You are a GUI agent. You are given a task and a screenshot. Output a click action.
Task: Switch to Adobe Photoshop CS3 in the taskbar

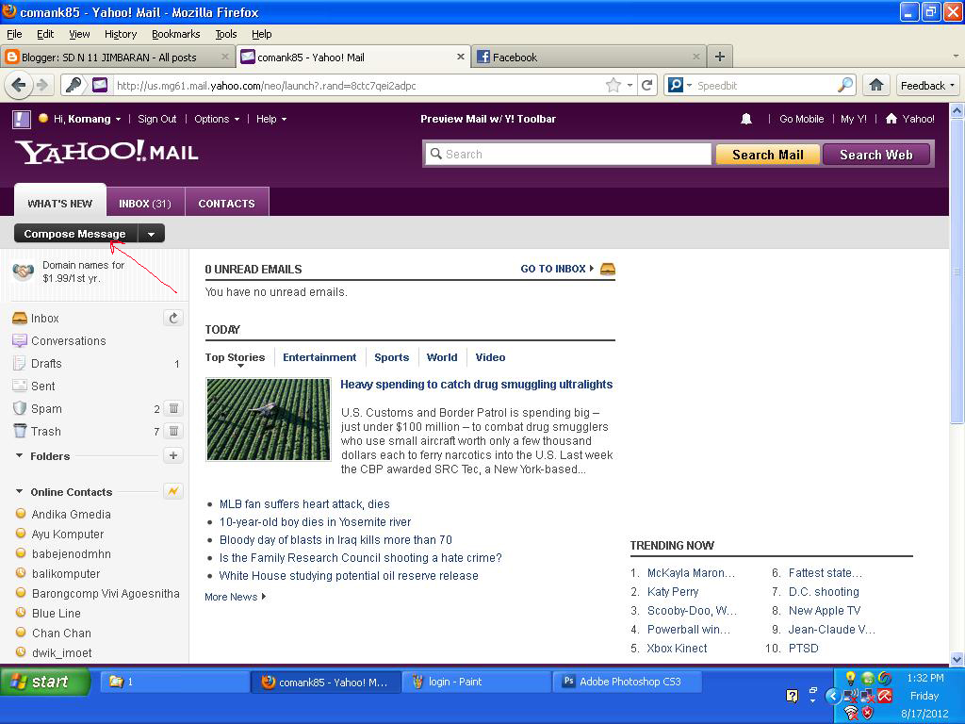[628, 682]
